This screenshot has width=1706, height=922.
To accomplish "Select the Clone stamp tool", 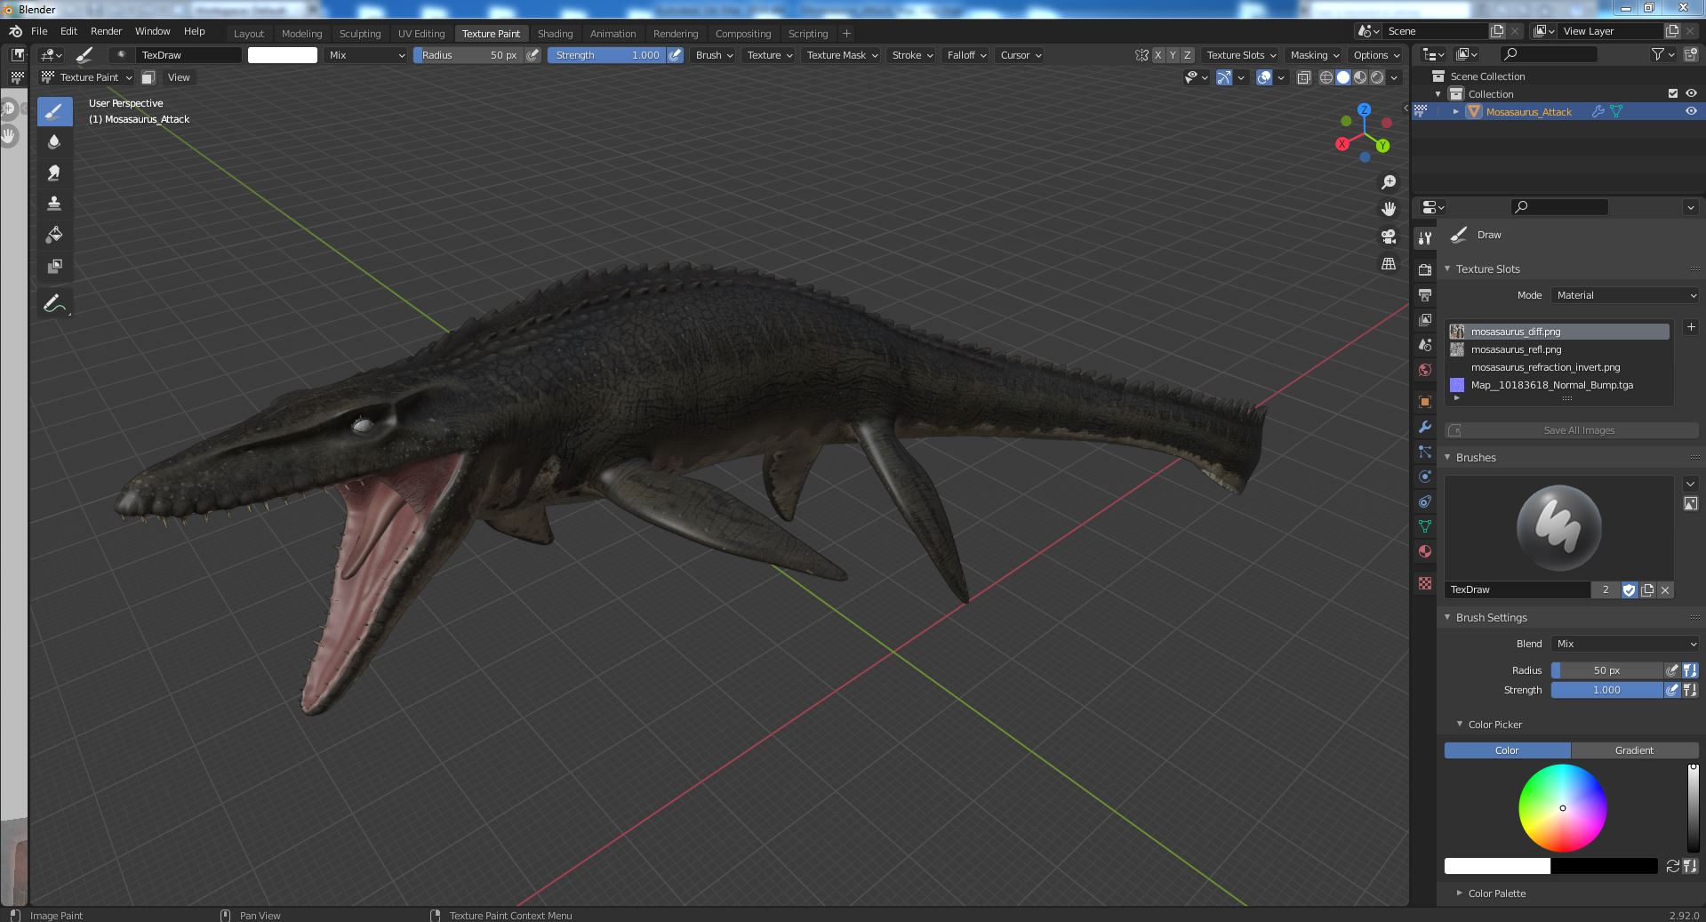I will (54, 204).
